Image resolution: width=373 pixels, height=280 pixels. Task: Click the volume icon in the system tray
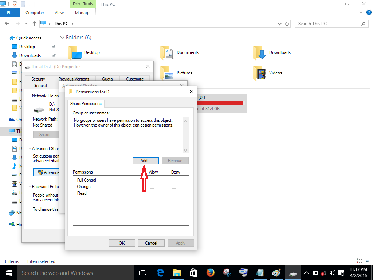coord(332,273)
